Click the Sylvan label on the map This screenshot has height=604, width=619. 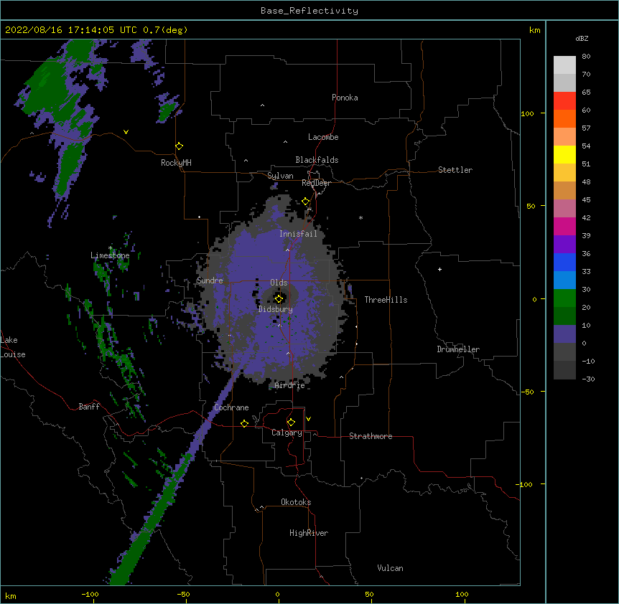click(x=280, y=176)
